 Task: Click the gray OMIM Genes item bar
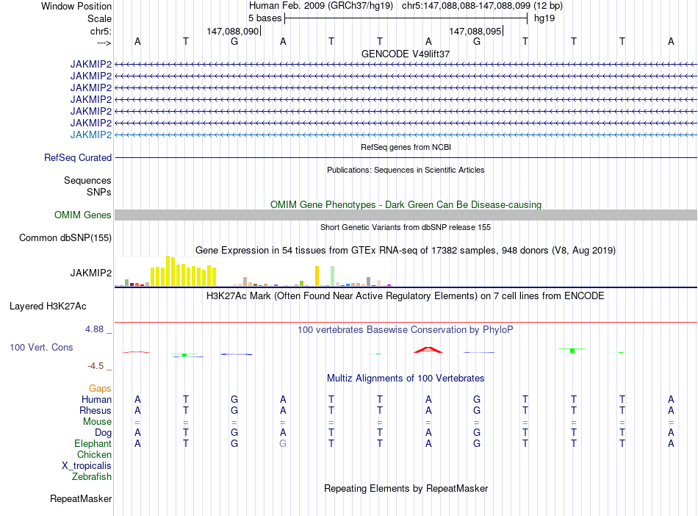point(406,215)
